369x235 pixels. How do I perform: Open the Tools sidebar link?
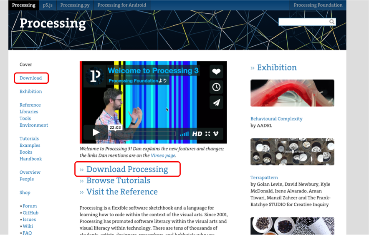coord(25,118)
